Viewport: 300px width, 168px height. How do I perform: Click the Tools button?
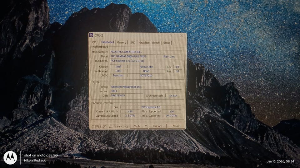pyautogui.click(x=137, y=126)
